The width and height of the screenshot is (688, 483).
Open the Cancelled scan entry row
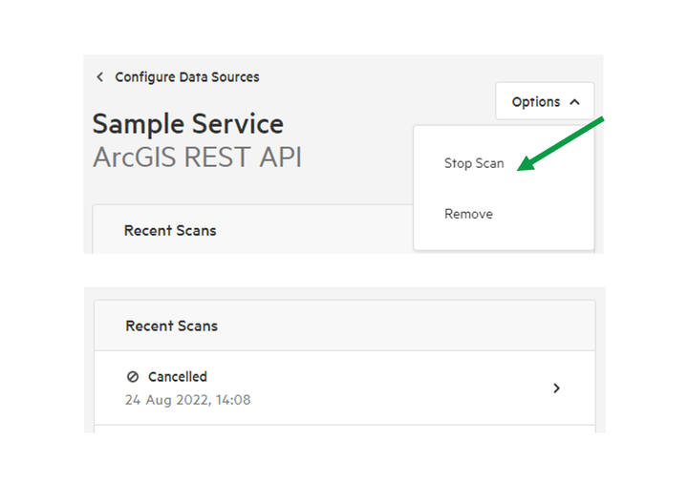click(345, 388)
